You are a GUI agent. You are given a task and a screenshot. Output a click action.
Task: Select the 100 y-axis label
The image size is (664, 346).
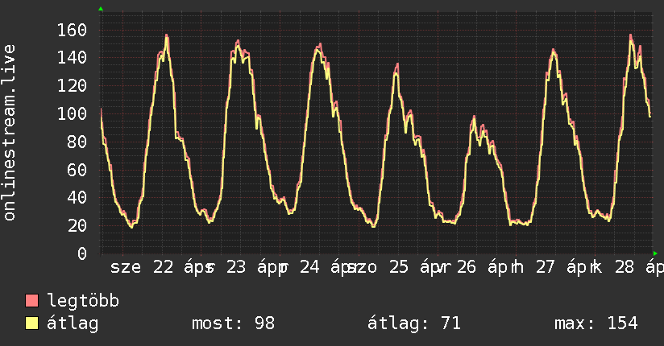72,113
